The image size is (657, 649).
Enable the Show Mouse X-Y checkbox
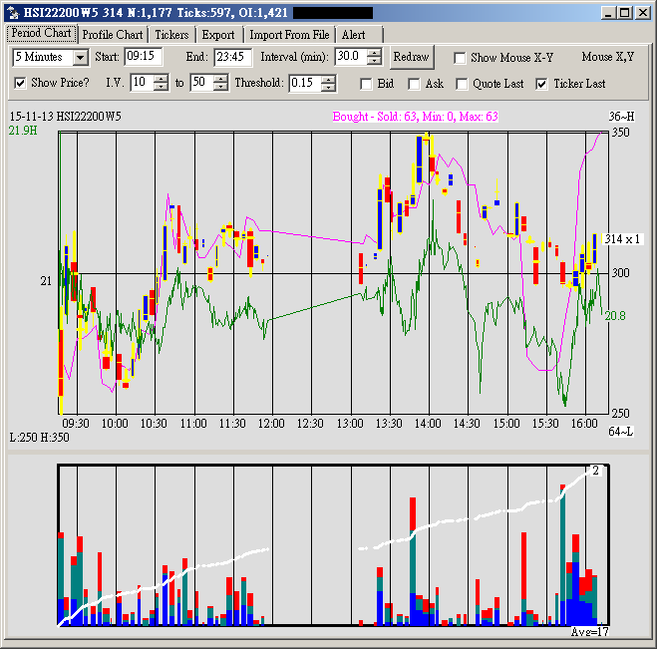tap(460, 58)
